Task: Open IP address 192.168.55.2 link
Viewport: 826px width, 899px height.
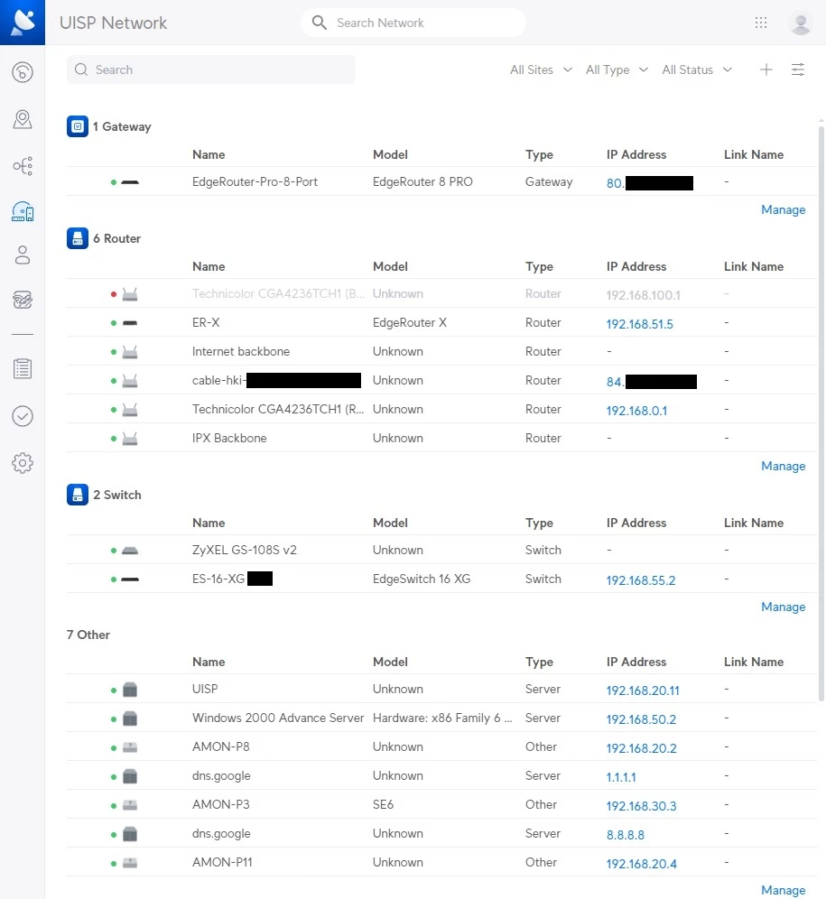Action: click(641, 580)
